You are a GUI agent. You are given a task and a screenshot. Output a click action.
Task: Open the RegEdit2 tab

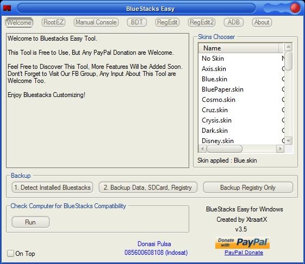click(202, 22)
